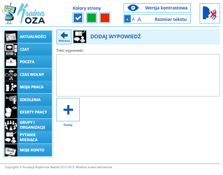Open Czat via the computer icon
The width and height of the screenshot is (223, 175).
(11, 50)
